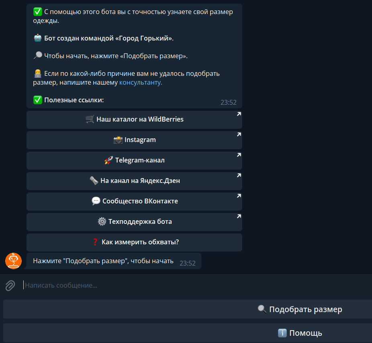This screenshot has width=372, height=343.
Task: Open the orange bot avatar profile
Action: point(14,261)
